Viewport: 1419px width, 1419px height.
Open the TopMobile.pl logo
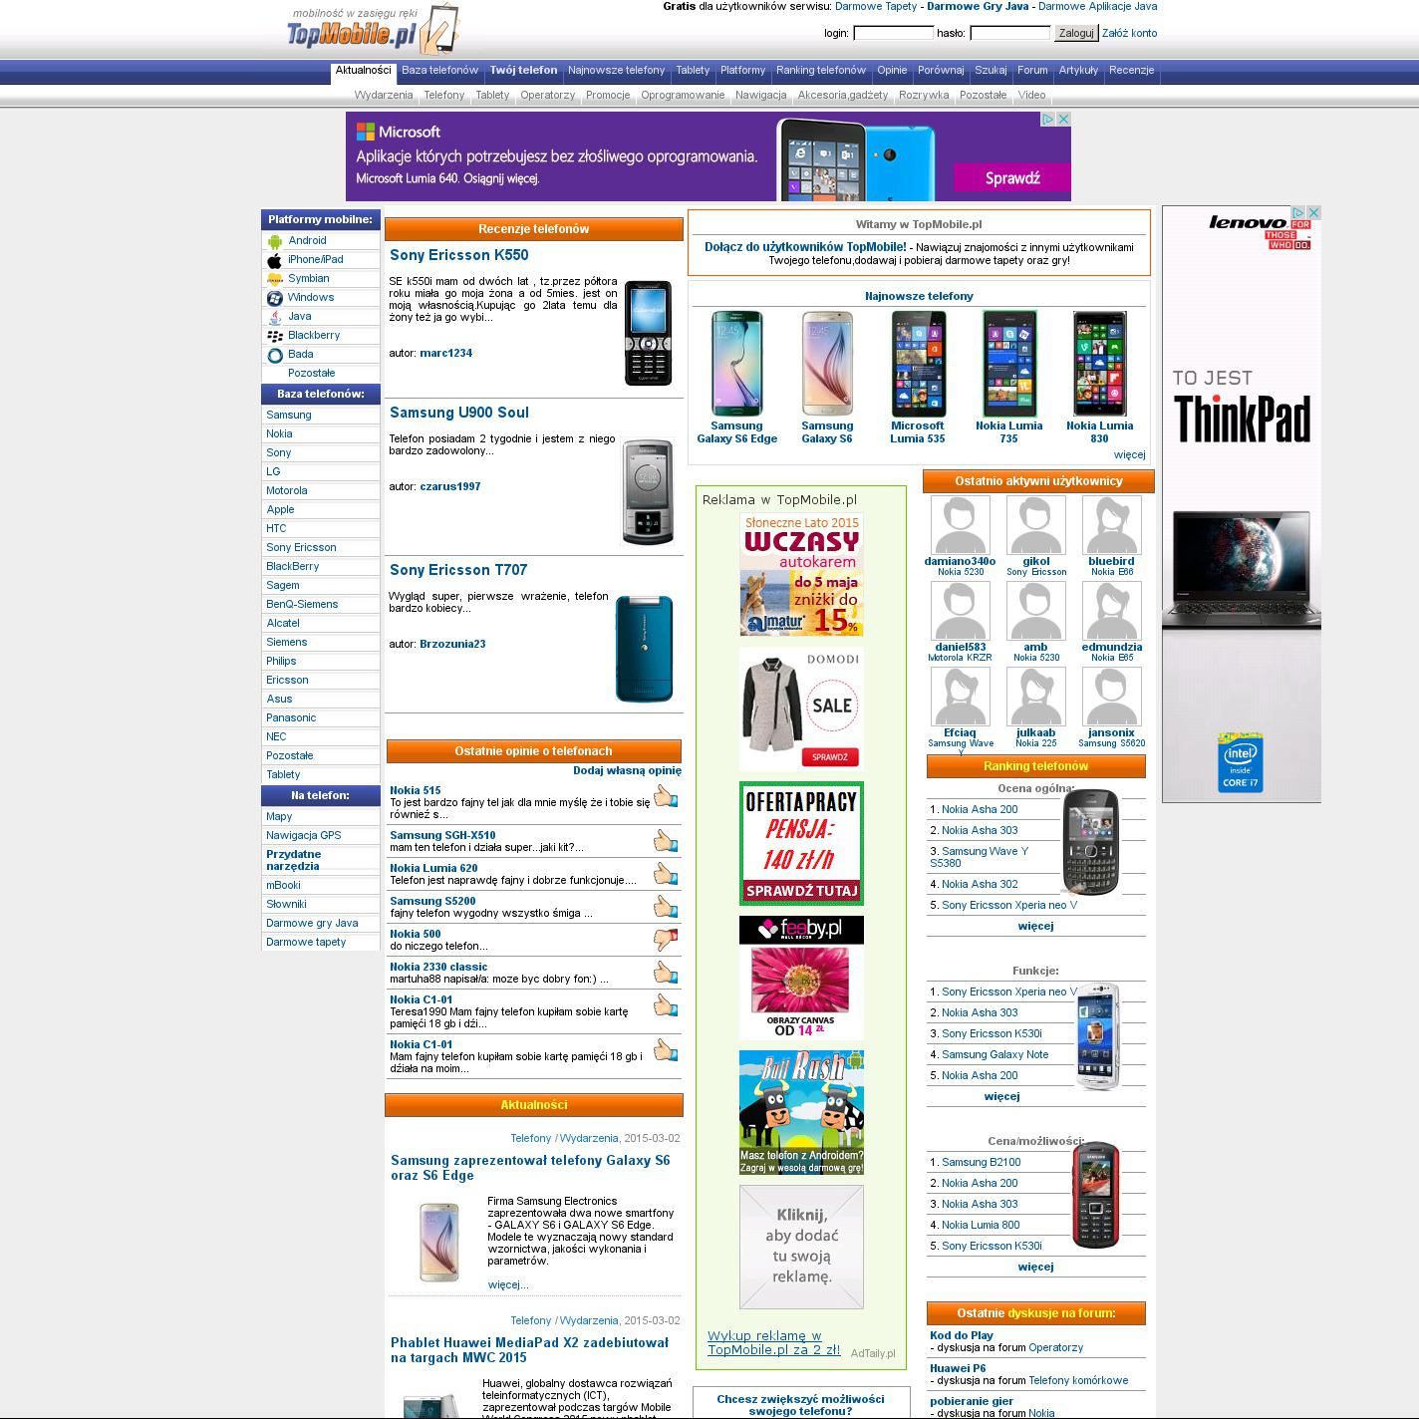click(x=371, y=30)
